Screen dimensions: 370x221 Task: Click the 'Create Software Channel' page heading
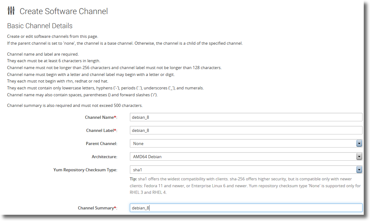[64, 11]
